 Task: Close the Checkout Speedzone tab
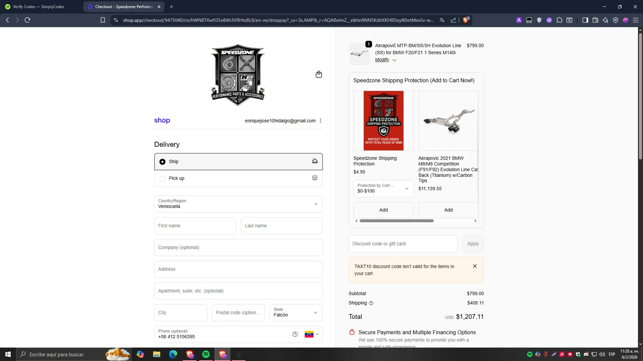coord(159,7)
